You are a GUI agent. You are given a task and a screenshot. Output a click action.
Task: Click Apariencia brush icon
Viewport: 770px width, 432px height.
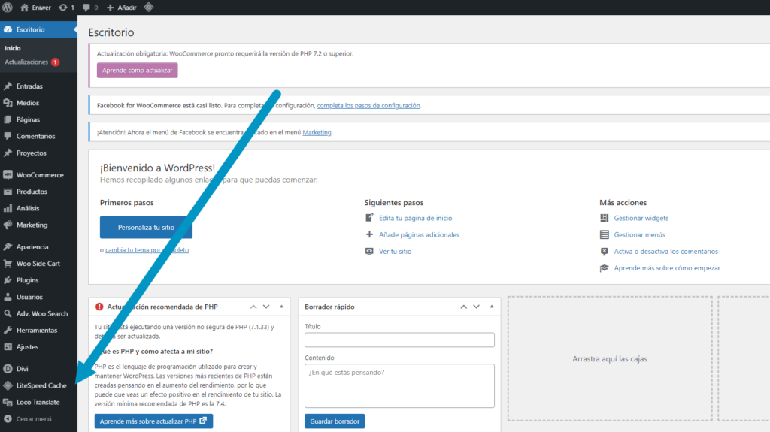8,246
